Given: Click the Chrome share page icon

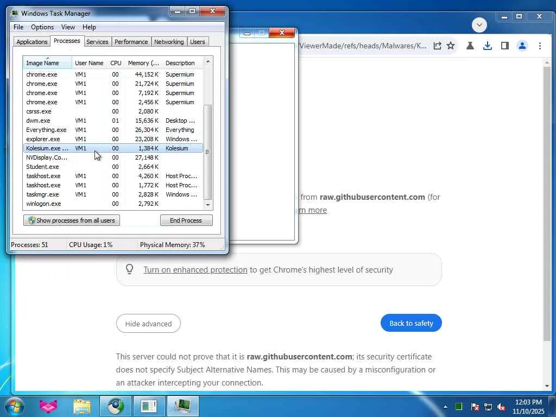Looking at the screenshot, I should pyautogui.click(x=437, y=46).
